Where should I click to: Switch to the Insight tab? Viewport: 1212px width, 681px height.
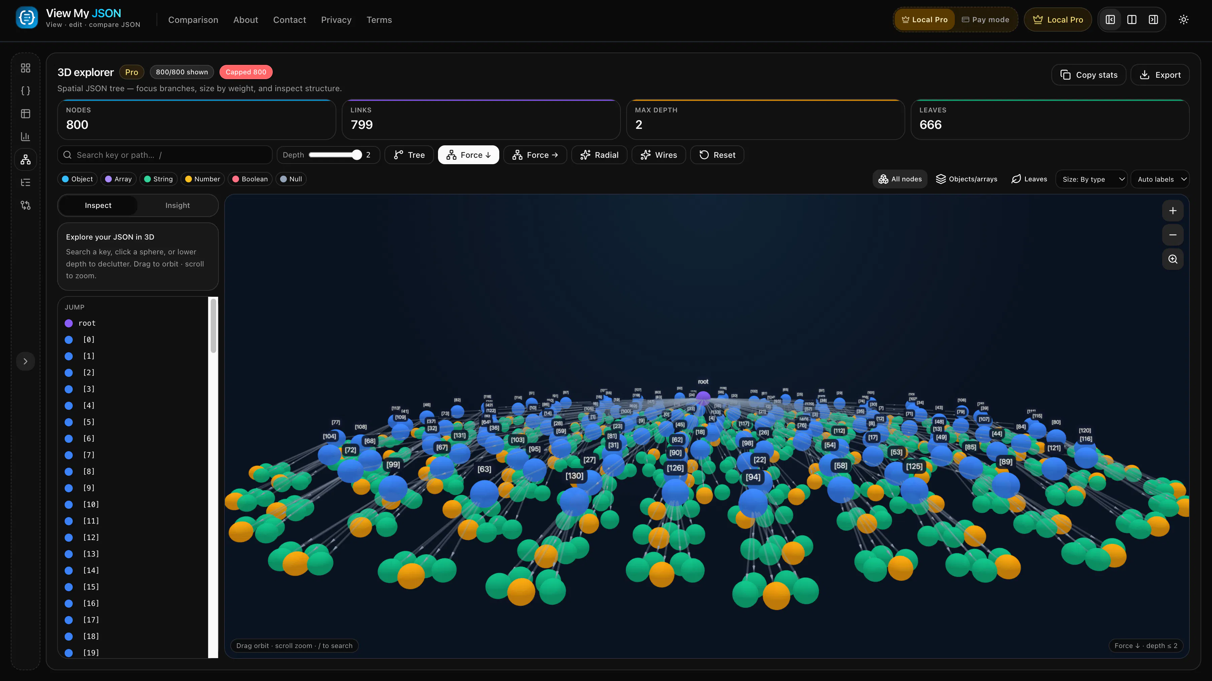pyautogui.click(x=177, y=206)
